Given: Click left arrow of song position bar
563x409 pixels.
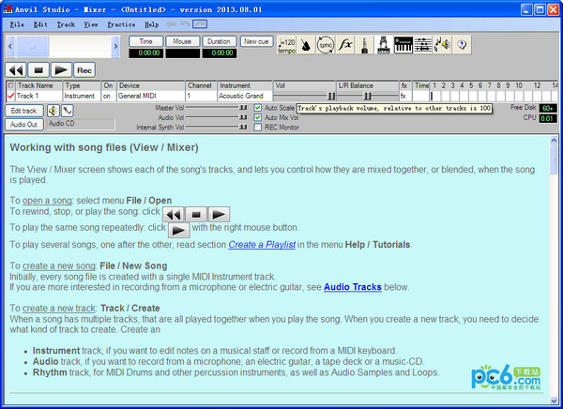Looking at the screenshot, I should pyautogui.click(x=10, y=46).
